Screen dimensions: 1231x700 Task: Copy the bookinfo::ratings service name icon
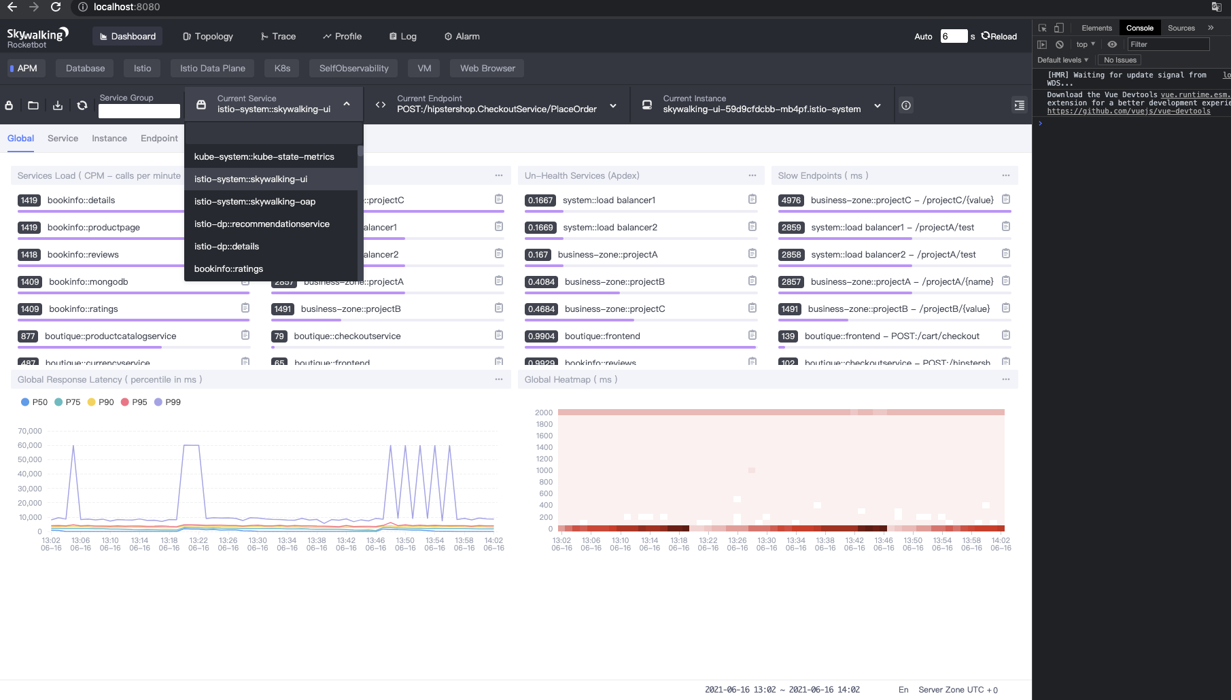coord(245,308)
